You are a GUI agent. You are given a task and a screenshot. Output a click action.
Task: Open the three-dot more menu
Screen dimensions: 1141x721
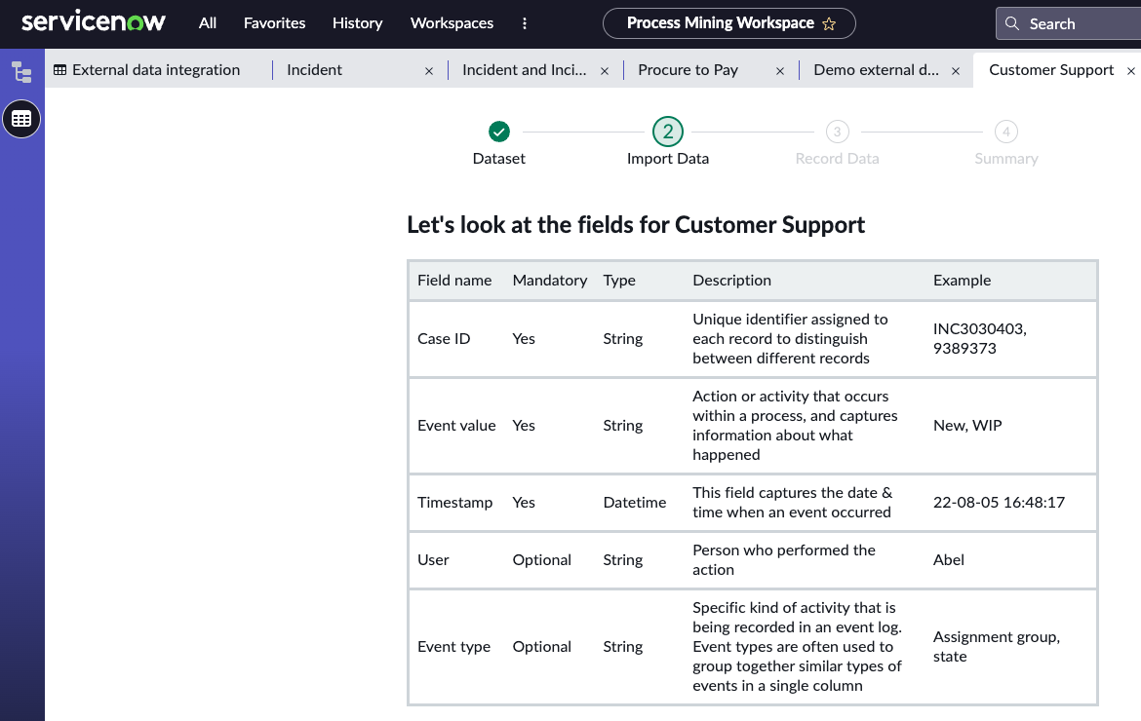pyautogui.click(x=525, y=23)
